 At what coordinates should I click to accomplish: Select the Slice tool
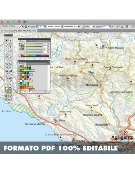(x=10, y=81)
